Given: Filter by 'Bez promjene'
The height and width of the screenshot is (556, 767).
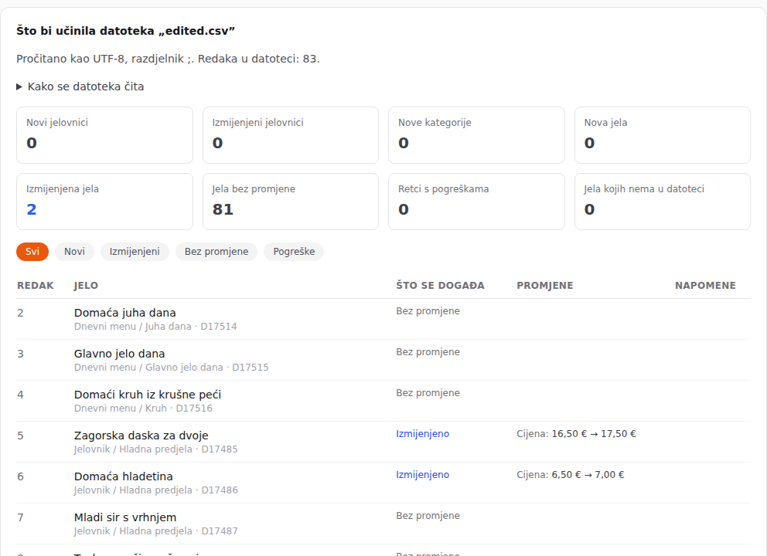Looking at the screenshot, I should click(216, 252).
